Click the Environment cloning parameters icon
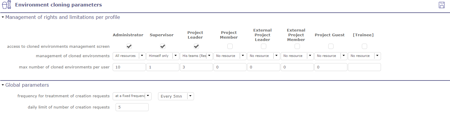This screenshot has width=450, height=120. click(x=6, y=5)
